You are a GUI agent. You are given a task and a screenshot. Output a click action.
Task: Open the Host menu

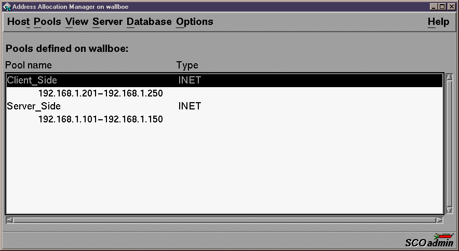pos(19,22)
